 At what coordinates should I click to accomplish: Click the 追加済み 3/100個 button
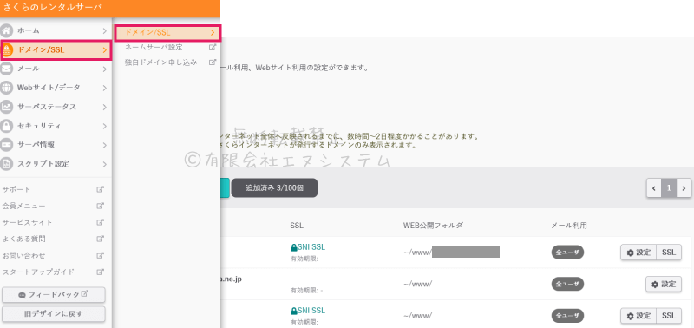click(x=274, y=187)
